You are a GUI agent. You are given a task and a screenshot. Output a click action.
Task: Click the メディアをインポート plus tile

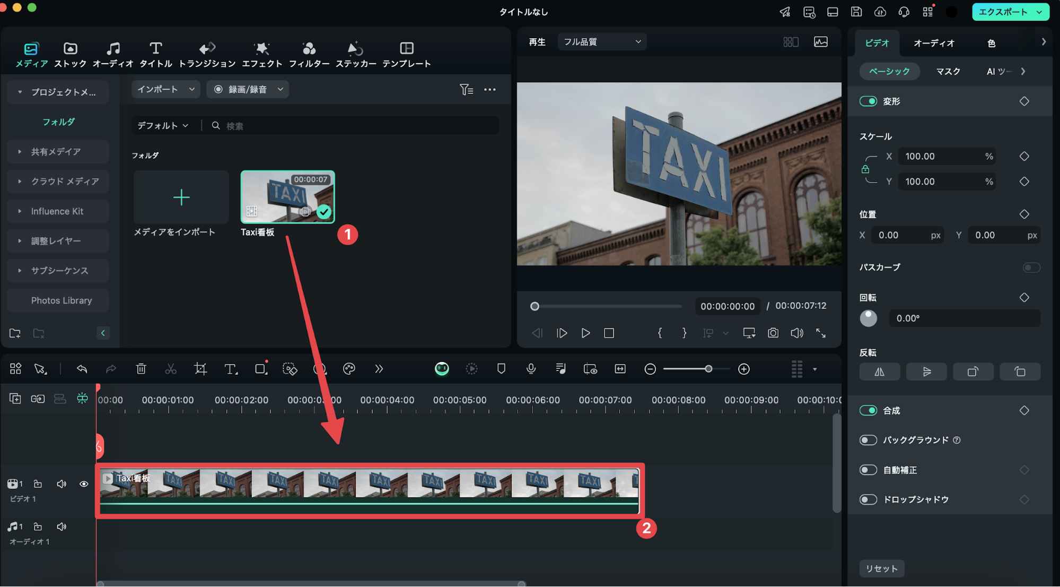(181, 197)
